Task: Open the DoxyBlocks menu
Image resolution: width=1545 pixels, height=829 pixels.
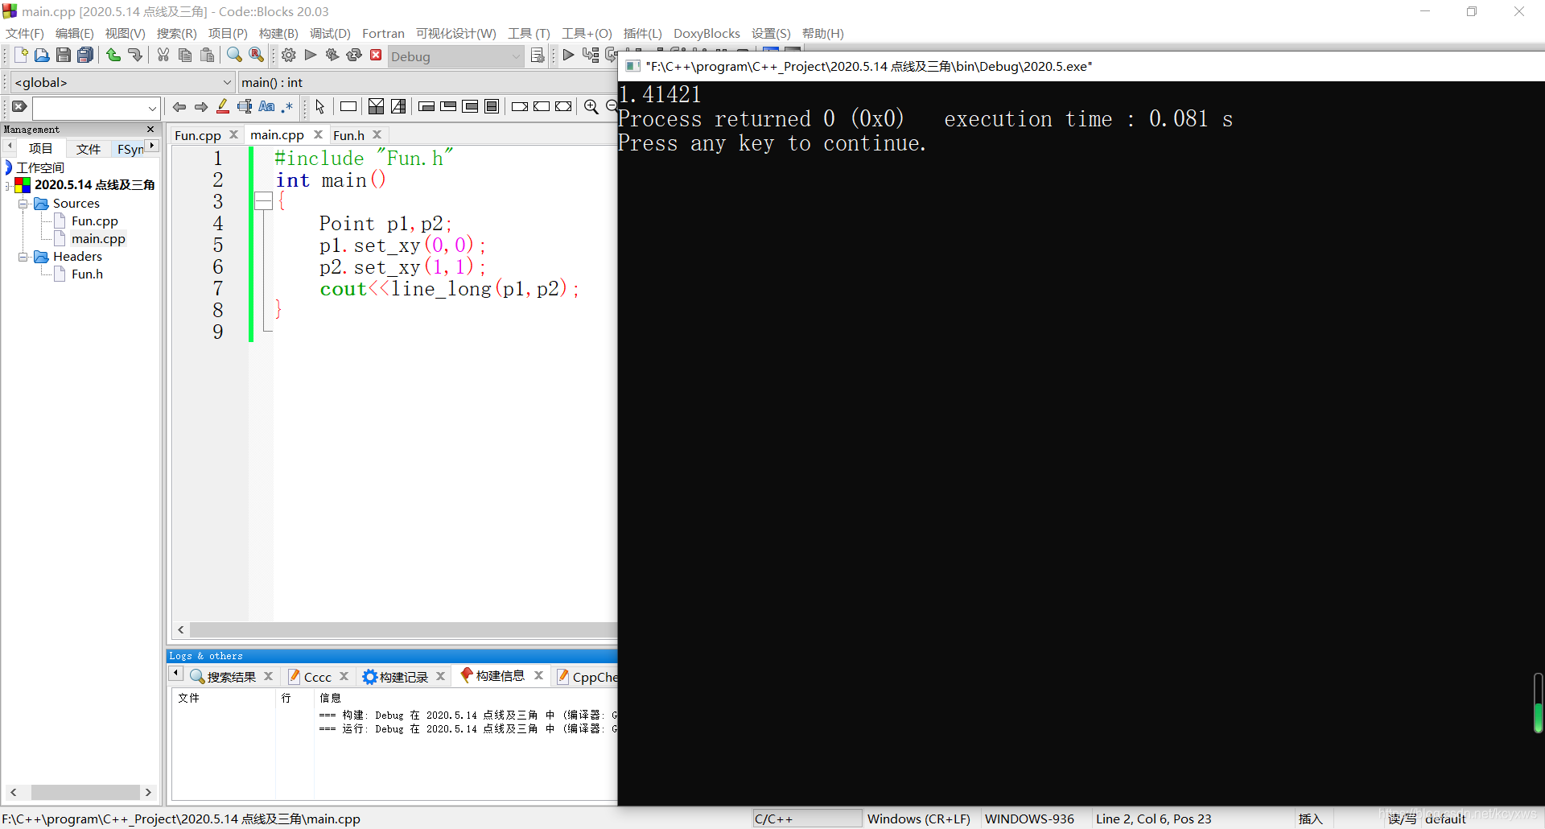Action: 707,33
